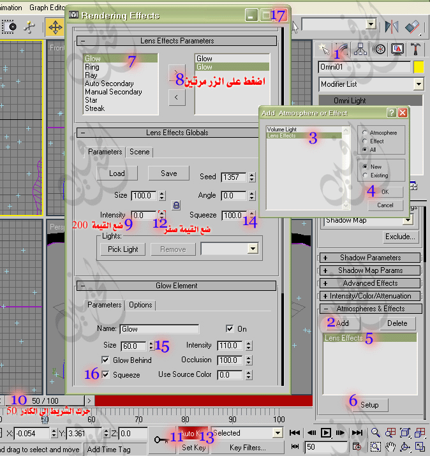
Task: Toggle Key Mode button
Action: click(x=295, y=446)
